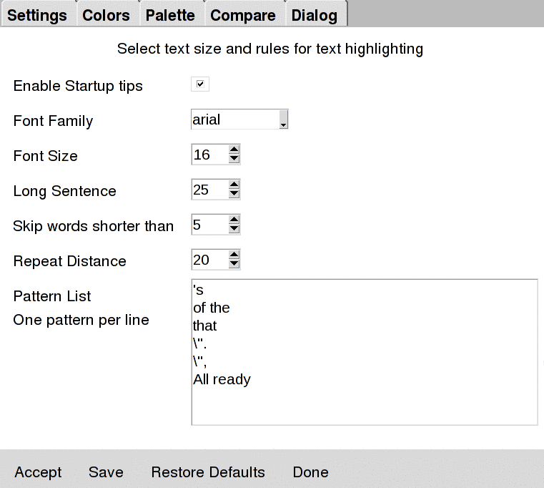This screenshot has width=544, height=488.
Task: Click the Done button
Action: pyautogui.click(x=310, y=472)
